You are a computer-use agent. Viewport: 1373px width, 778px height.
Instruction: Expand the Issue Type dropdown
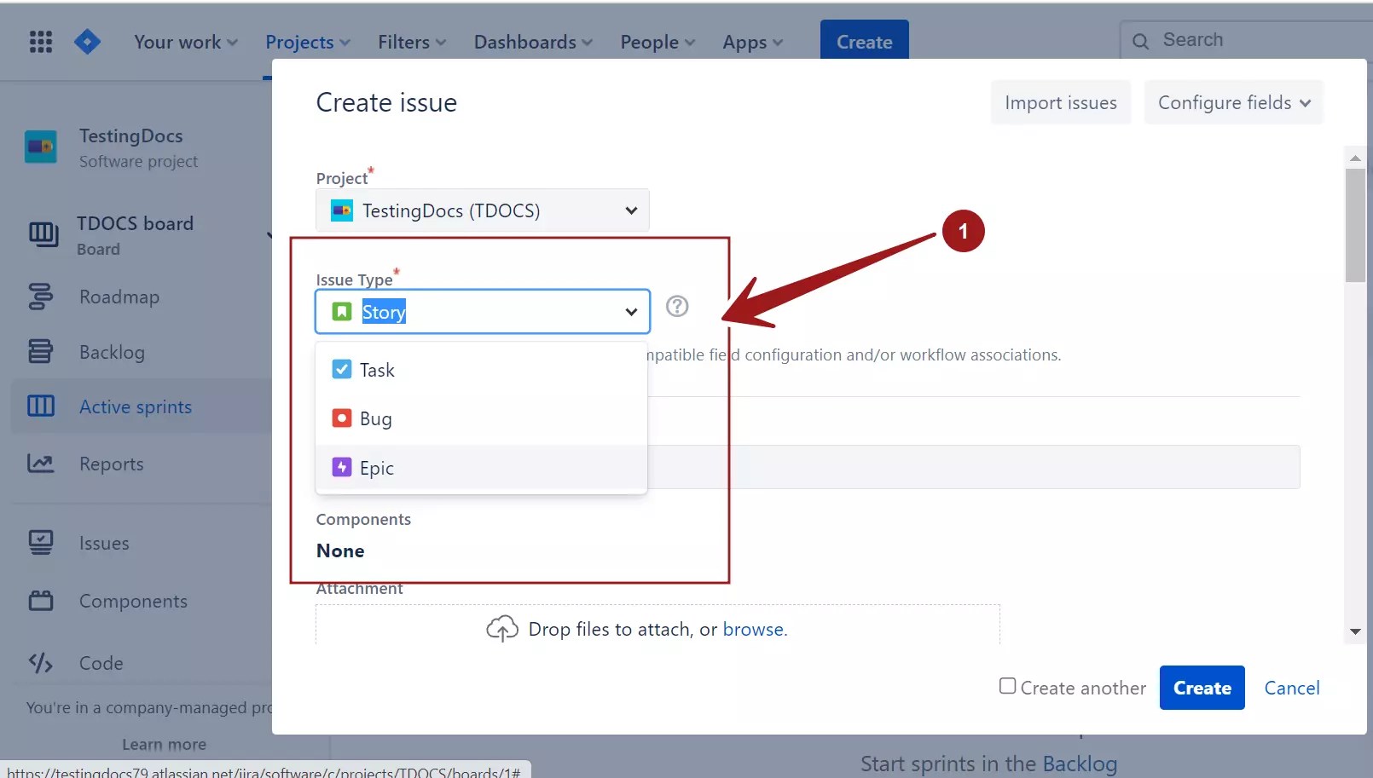point(631,311)
